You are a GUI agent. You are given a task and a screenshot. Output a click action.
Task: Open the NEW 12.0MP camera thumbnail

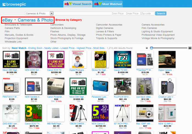[167, 113]
